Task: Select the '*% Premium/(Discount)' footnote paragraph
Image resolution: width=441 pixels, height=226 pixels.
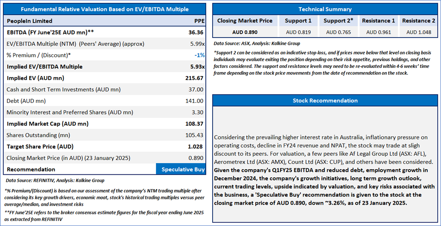Action: coord(104,197)
